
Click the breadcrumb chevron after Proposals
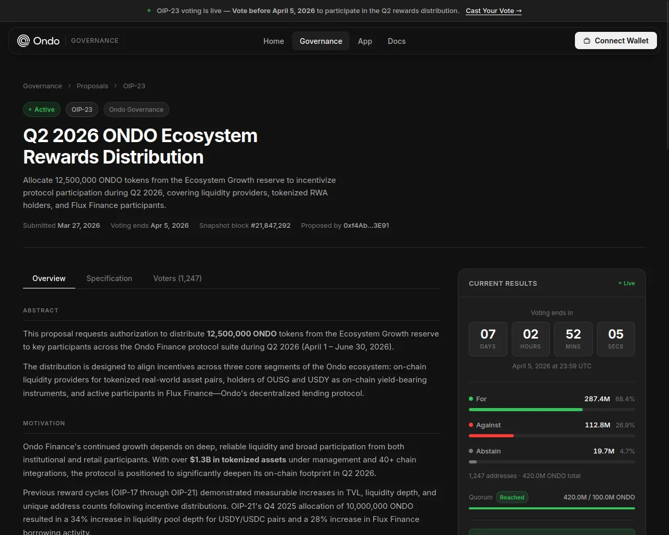(x=116, y=86)
